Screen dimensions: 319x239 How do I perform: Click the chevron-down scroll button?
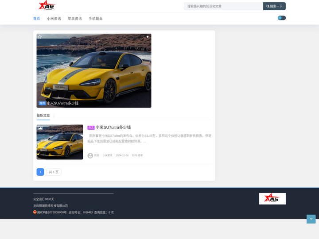[x=311, y=219]
